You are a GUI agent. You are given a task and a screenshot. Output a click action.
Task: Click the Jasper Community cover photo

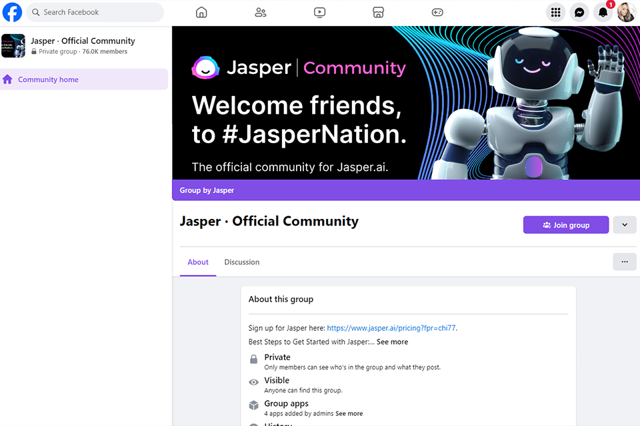point(406,103)
